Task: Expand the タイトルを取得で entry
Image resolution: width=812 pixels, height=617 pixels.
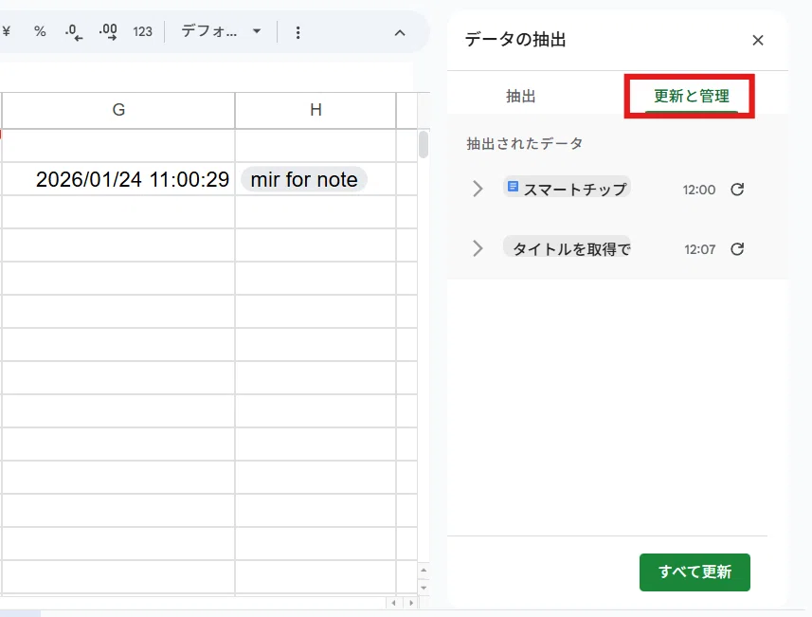Action: click(478, 248)
